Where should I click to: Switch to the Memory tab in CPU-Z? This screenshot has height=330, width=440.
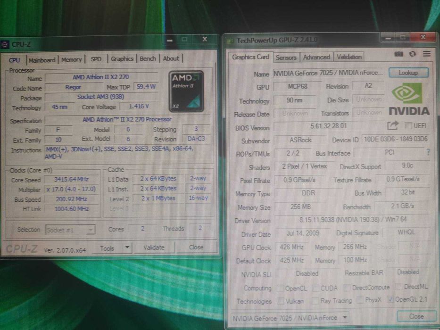(71, 60)
